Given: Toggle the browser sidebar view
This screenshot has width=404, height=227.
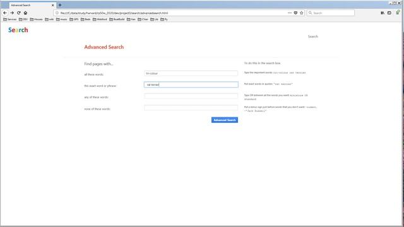Looking at the screenshot, I should coord(389,13).
